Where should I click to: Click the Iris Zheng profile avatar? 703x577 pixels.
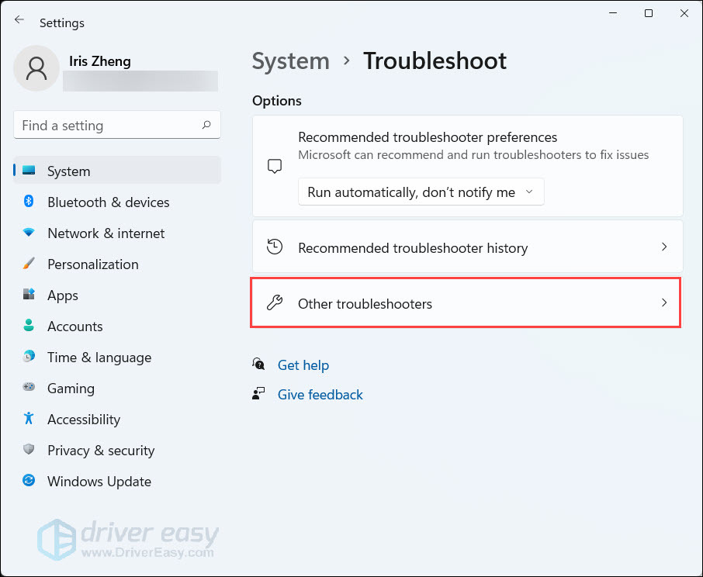click(36, 68)
